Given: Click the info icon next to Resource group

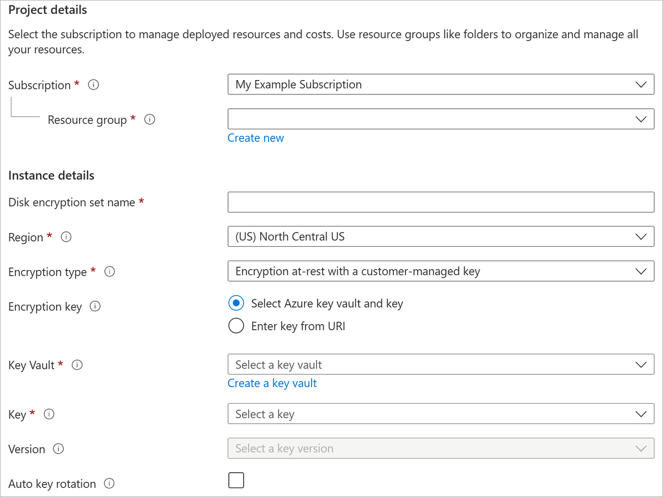Looking at the screenshot, I should [149, 119].
